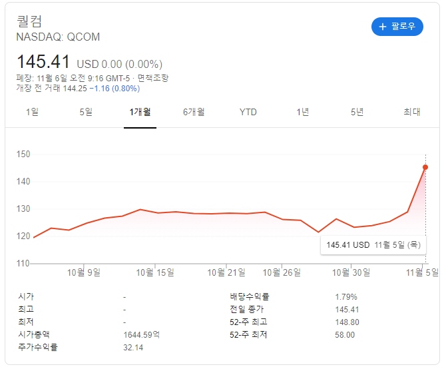Screen dimensions: 446x367
Task: Show the 5년 chart range
Action: coord(357,112)
